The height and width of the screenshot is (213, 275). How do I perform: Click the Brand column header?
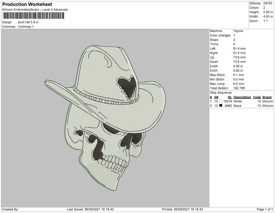click(x=267, y=97)
